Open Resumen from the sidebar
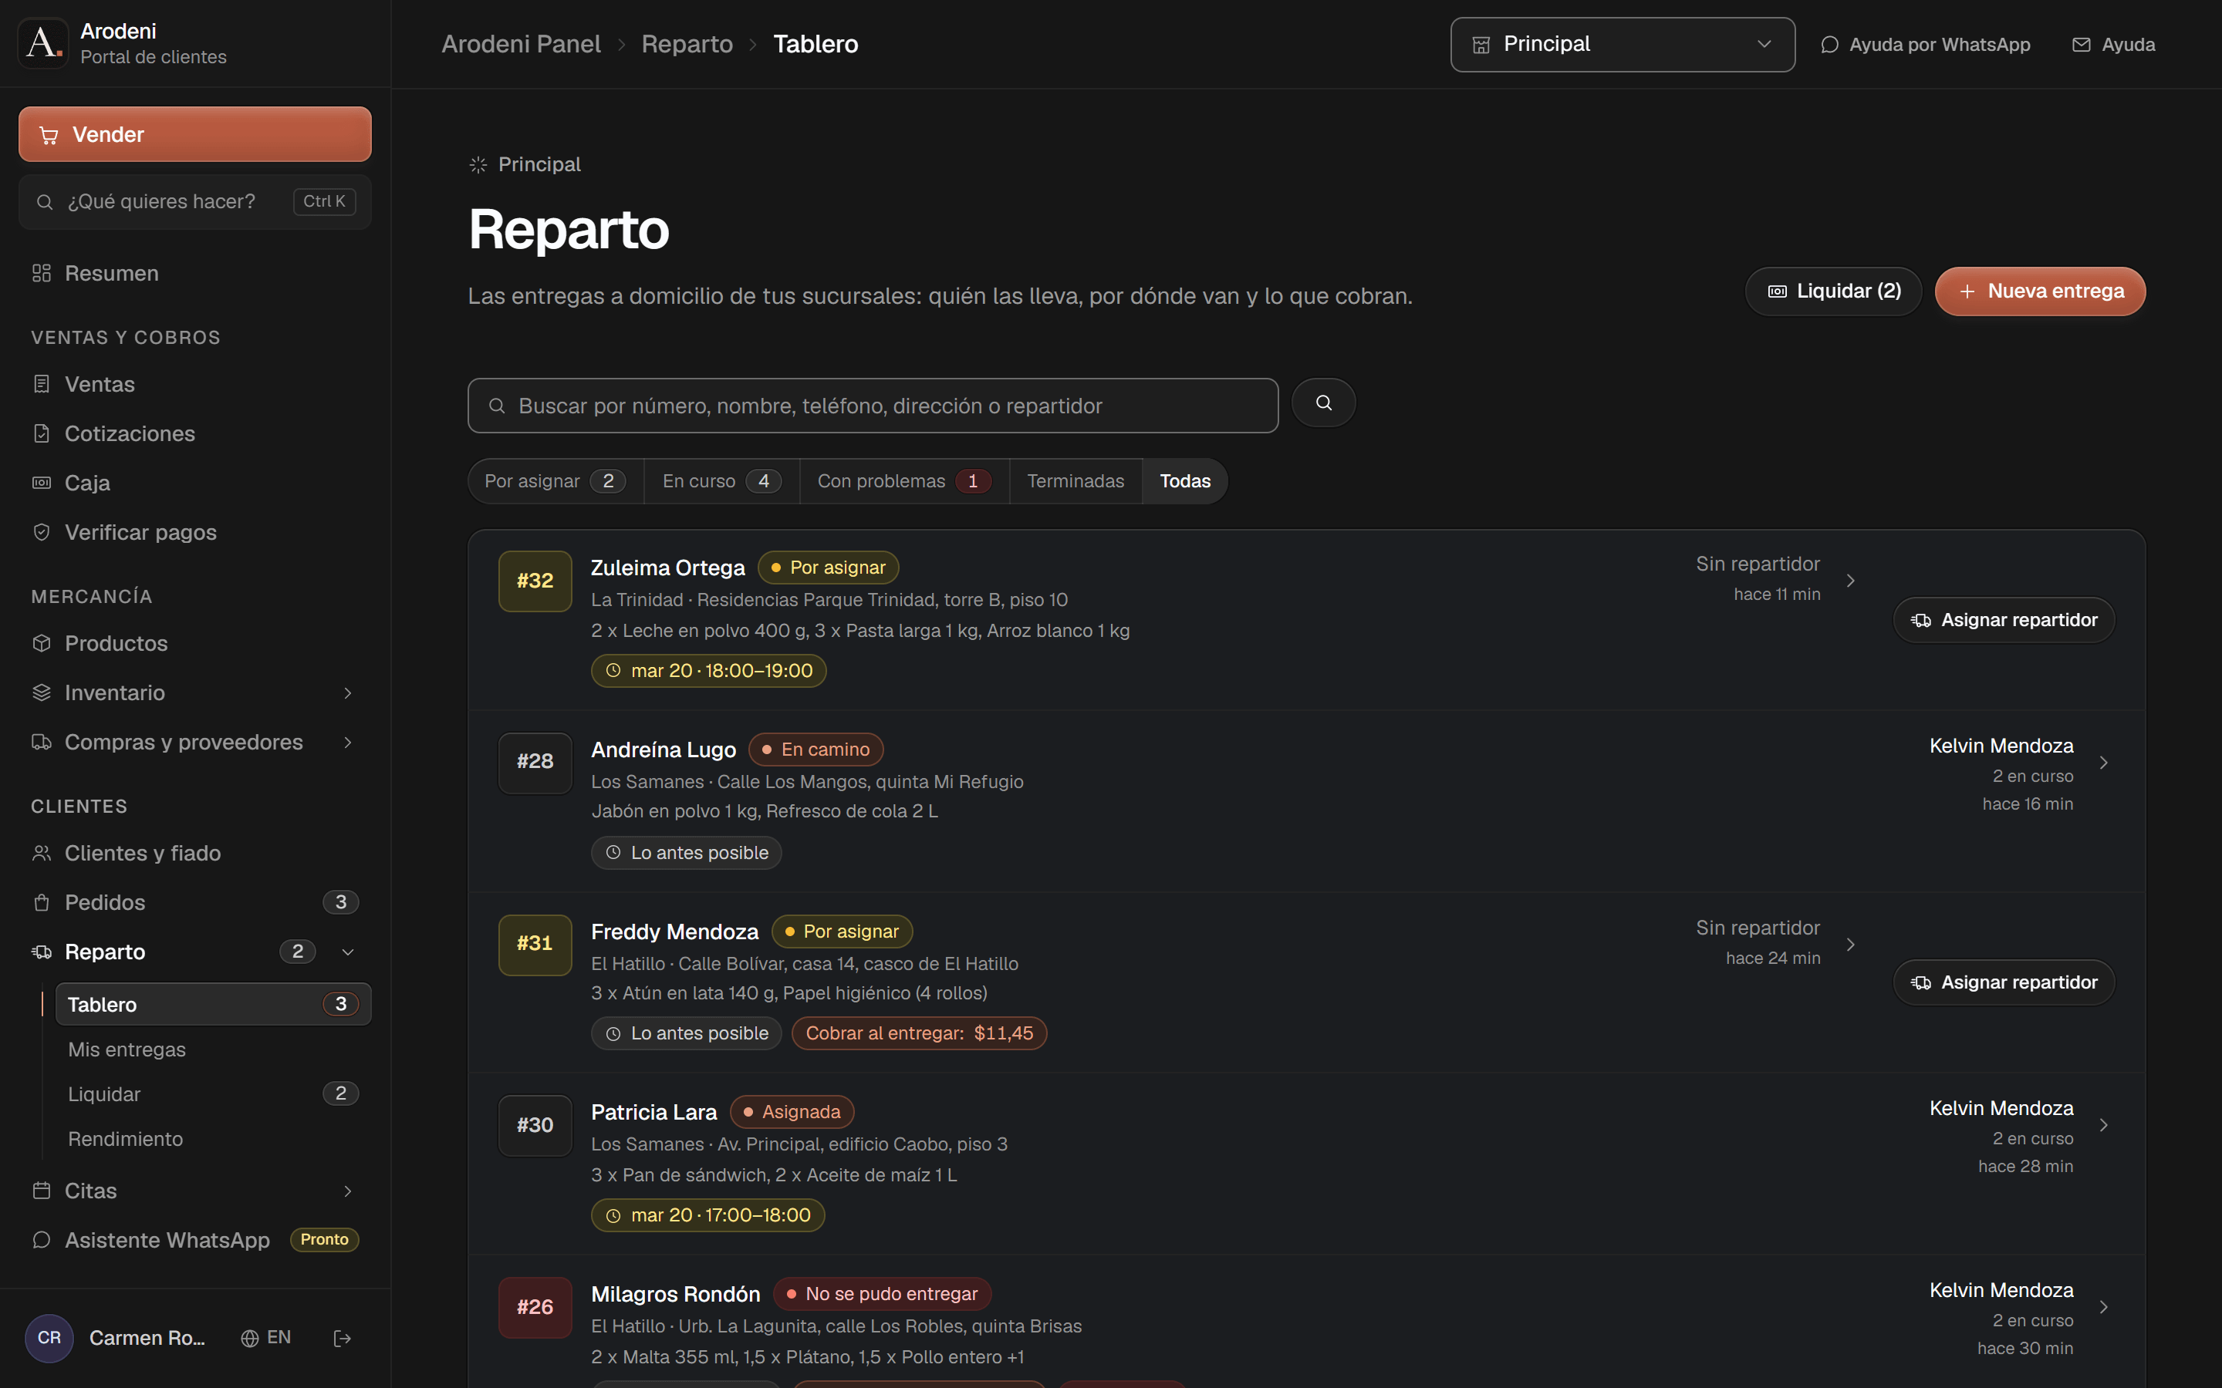Viewport: 2222px width, 1388px height. tap(194, 274)
